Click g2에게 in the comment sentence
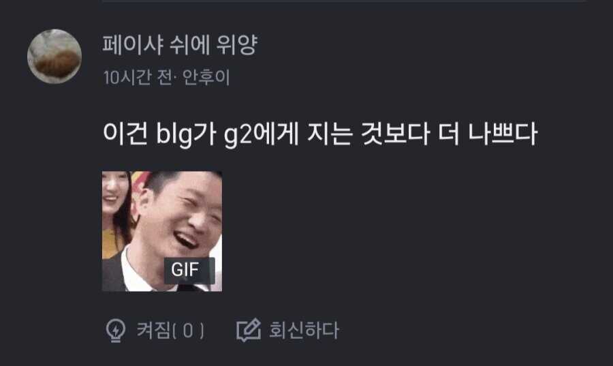The image size is (613, 366). [x=261, y=134]
